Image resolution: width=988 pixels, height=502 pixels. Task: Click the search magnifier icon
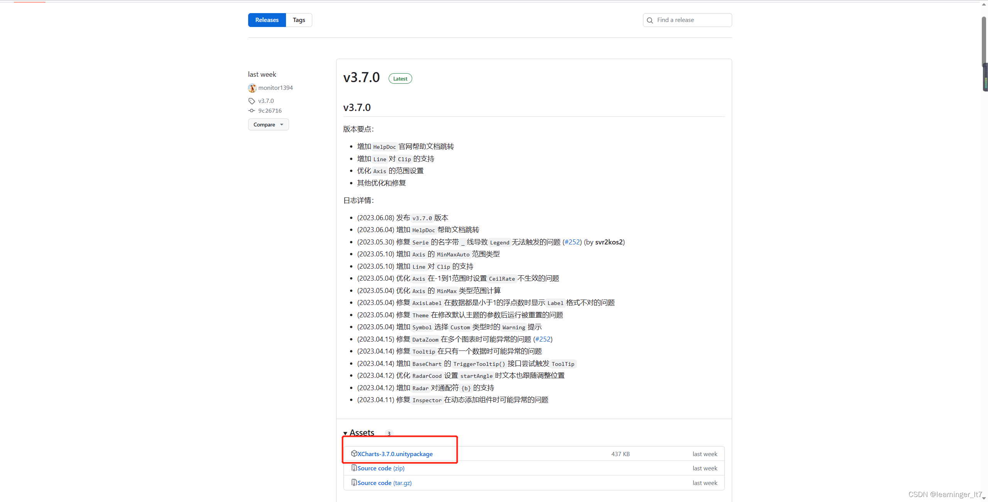(650, 20)
